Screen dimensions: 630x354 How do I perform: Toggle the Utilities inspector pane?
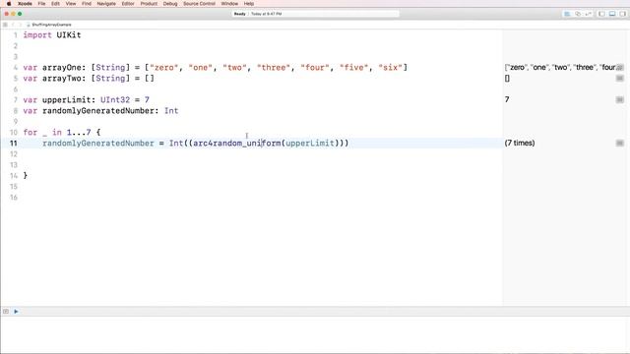point(622,14)
